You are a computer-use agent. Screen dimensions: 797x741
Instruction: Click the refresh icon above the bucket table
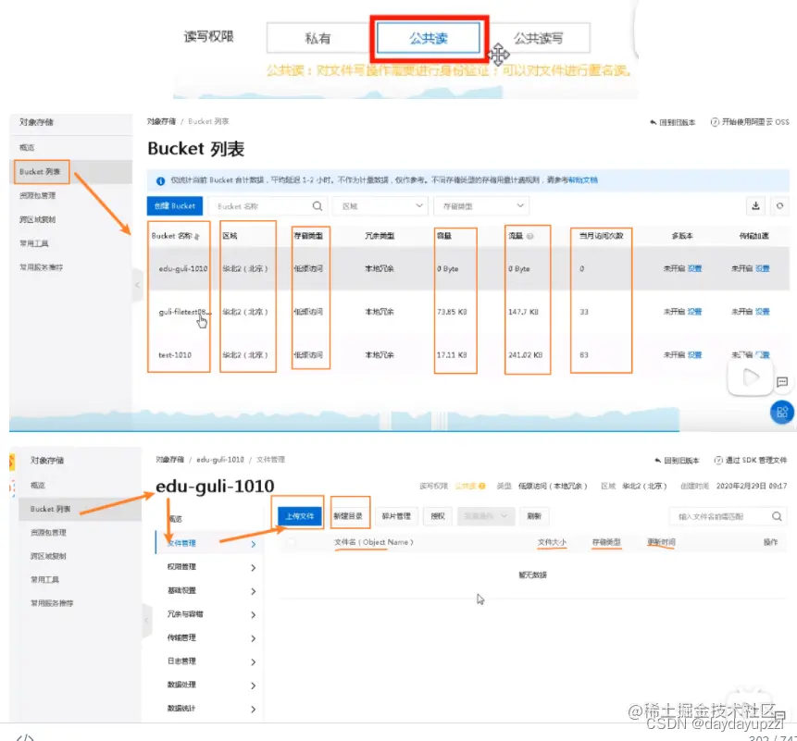pos(779,205)
